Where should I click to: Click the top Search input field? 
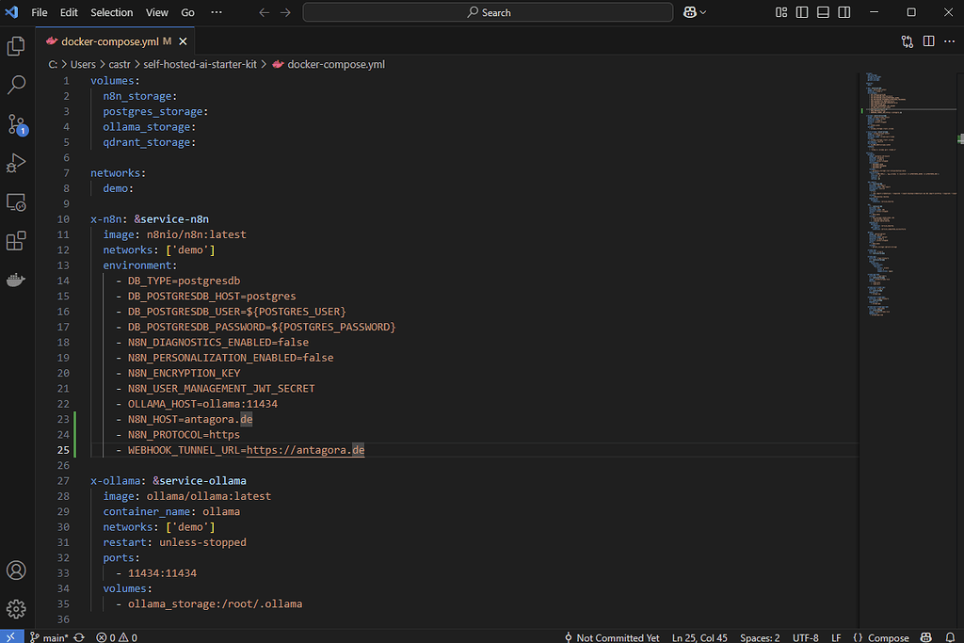point(486,12)
